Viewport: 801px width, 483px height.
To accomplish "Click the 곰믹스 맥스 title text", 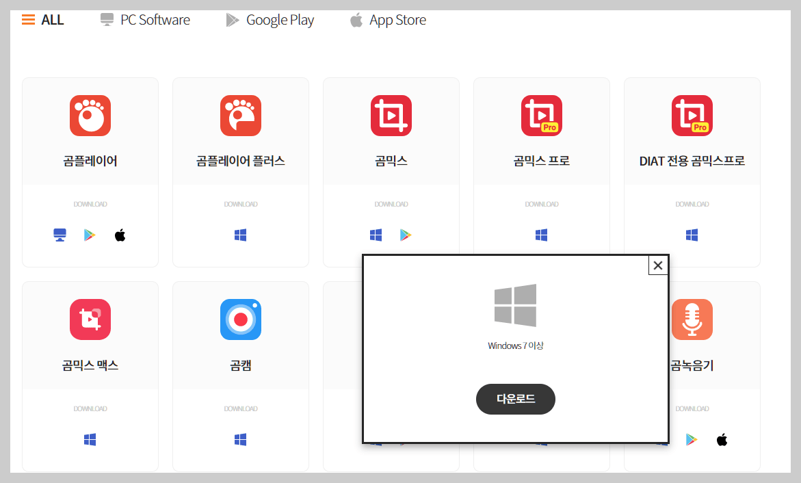I will click(90, 365).
